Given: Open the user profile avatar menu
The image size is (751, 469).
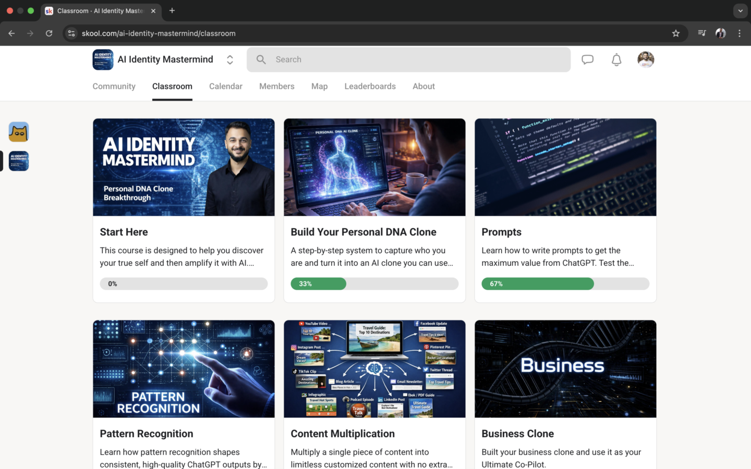Looking at the screenshot, I should [x=646, y=59].
